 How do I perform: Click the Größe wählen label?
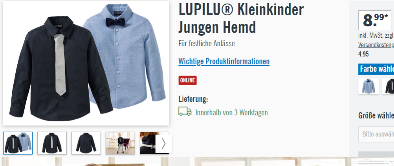[x=376, y=115]
